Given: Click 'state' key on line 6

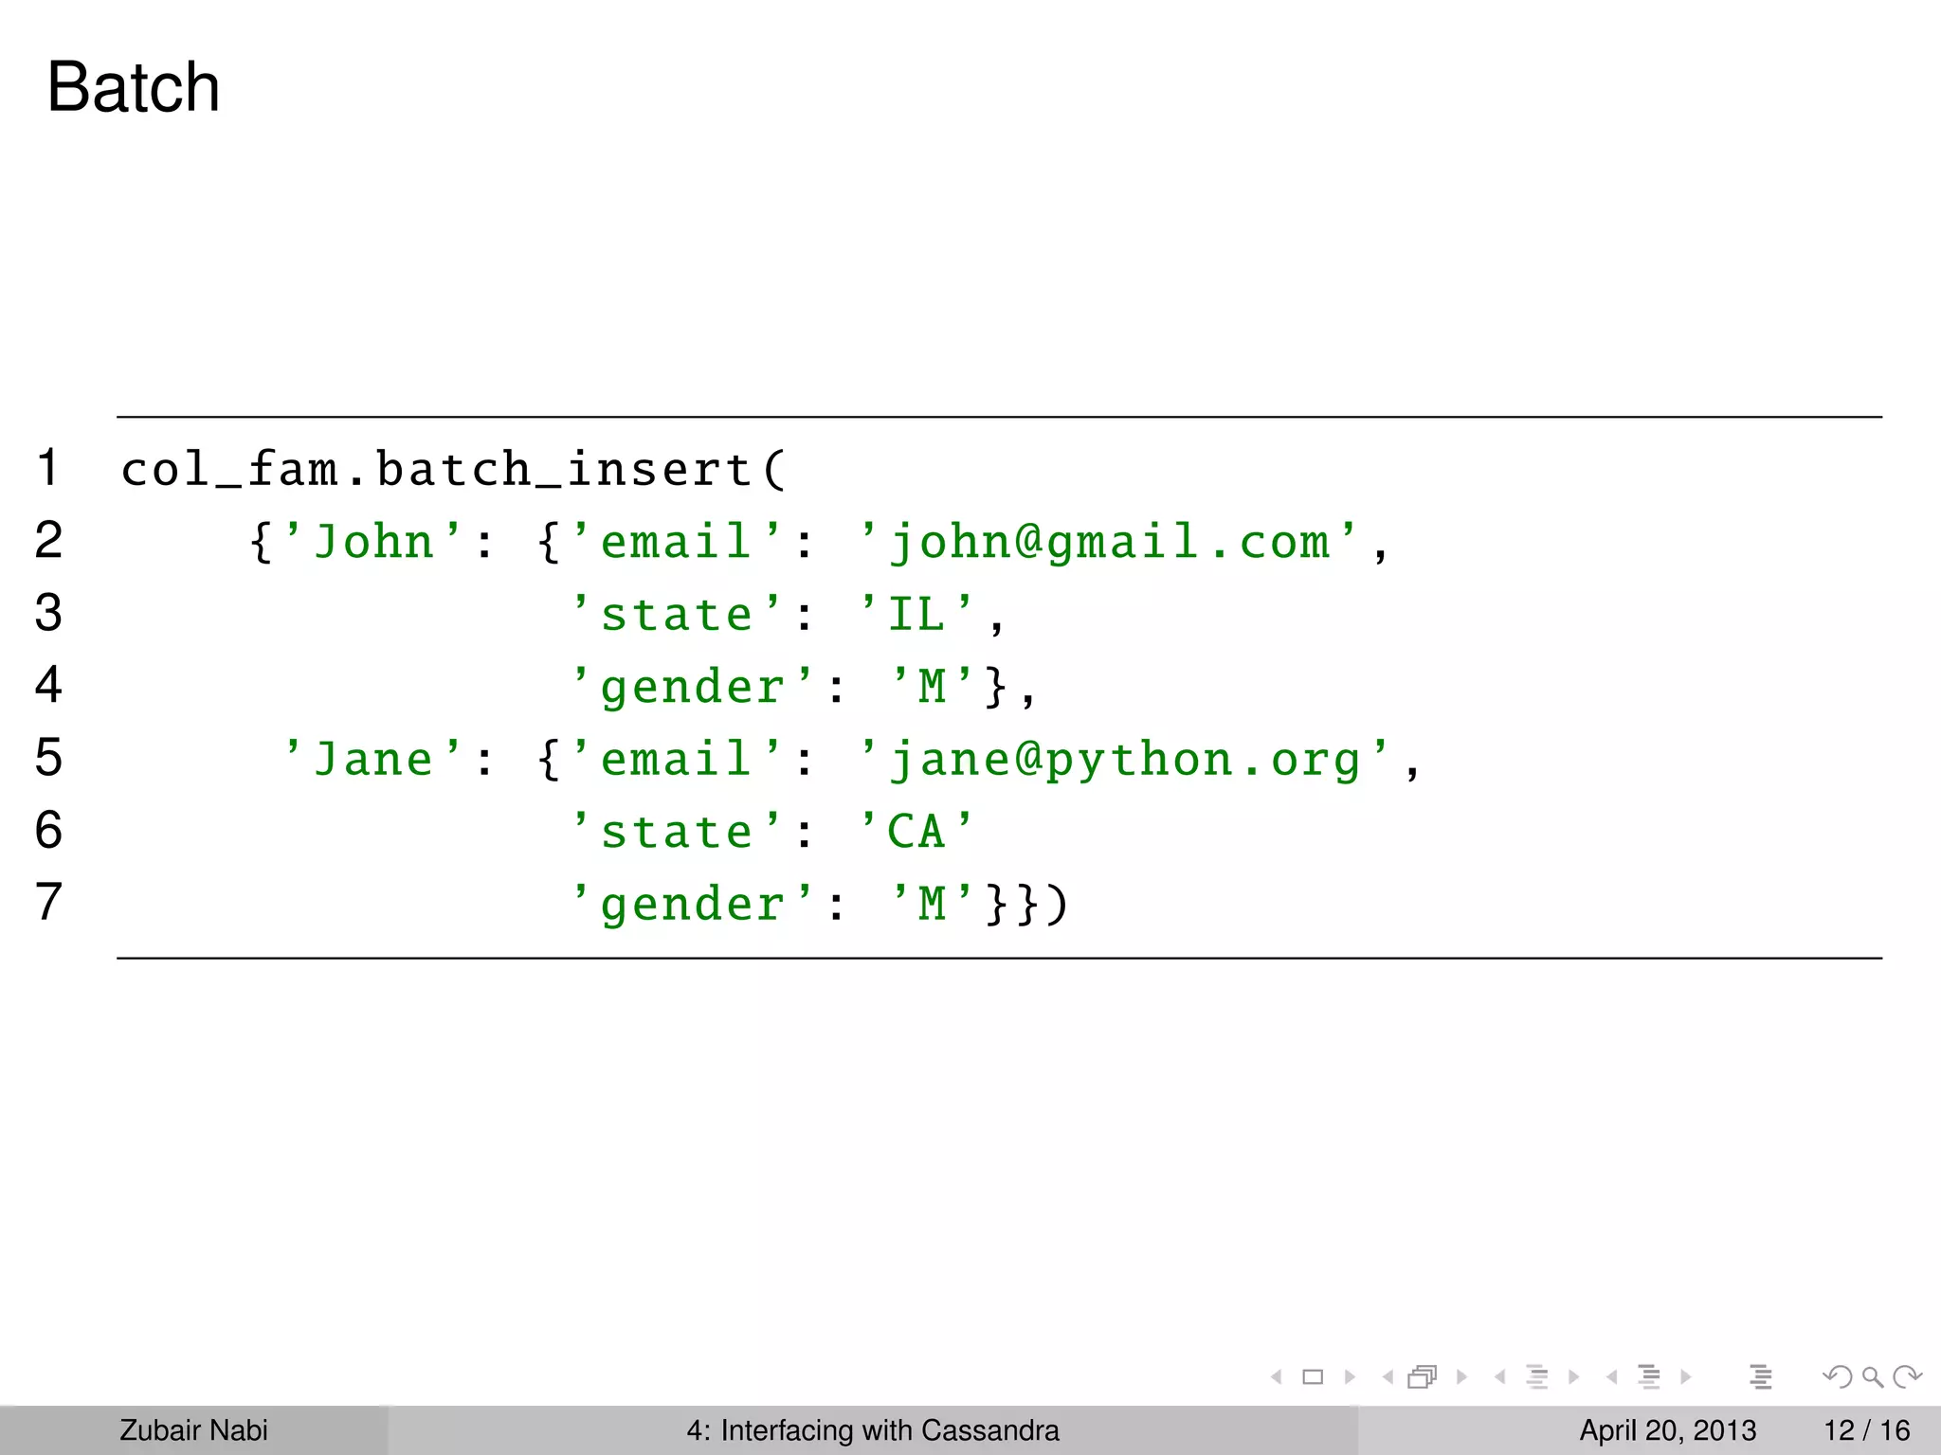Looking at the screenshot, I should click(678, 831).
